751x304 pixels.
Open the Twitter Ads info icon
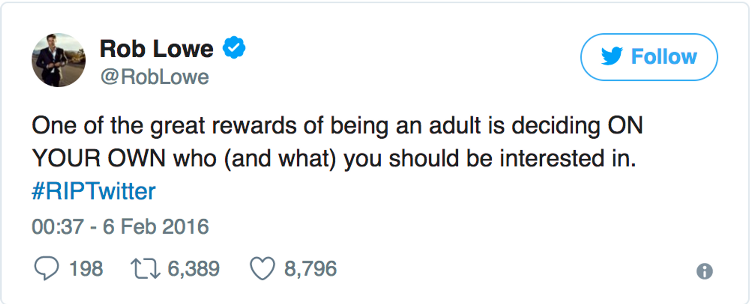coord(705,271)
